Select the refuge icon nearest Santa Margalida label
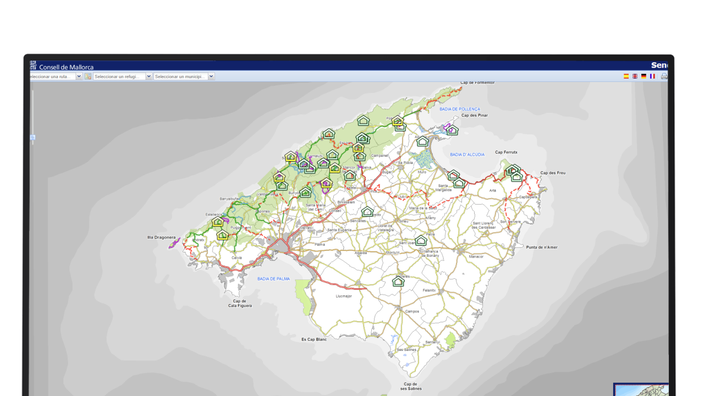 coord(459,183)
